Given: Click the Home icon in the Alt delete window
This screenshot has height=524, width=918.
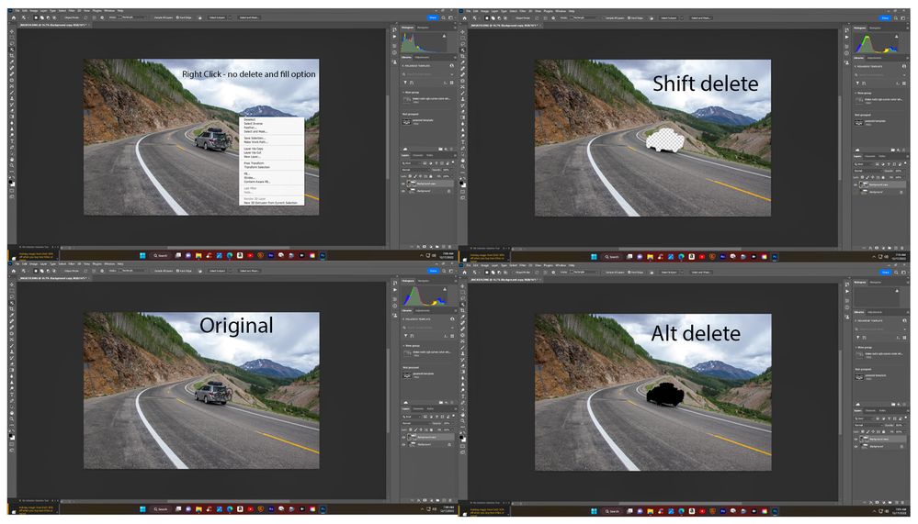Looking at the screenshot, I should (x=466, y=272).
